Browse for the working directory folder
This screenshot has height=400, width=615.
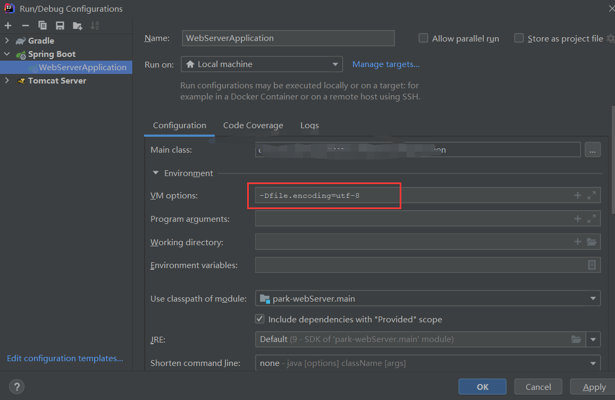pyautogui.click(x=592, y=242)
